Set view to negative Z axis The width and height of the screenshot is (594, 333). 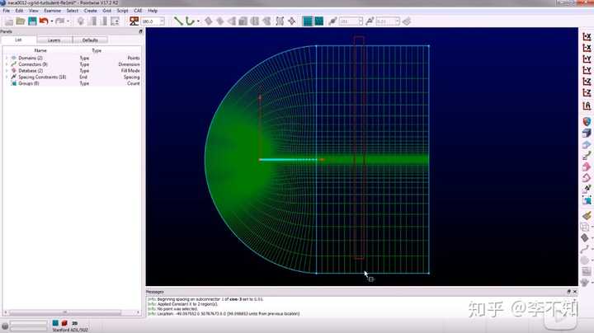587,93
